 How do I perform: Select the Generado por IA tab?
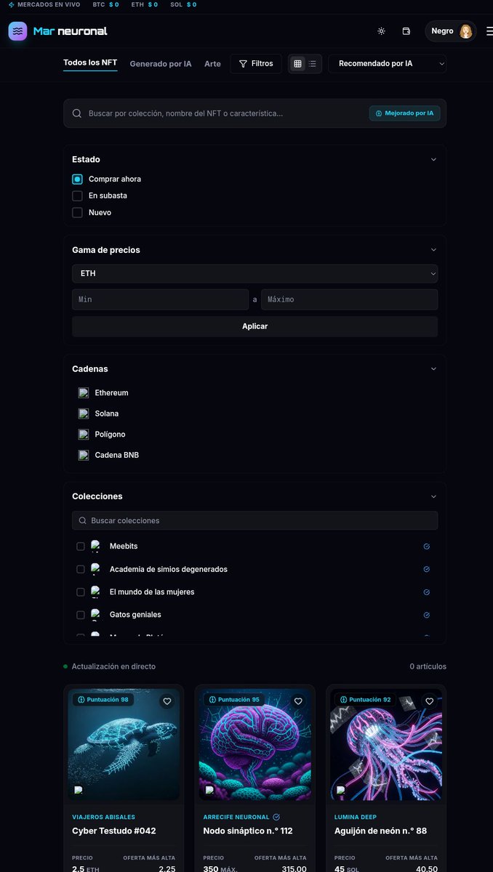(161, 64)
